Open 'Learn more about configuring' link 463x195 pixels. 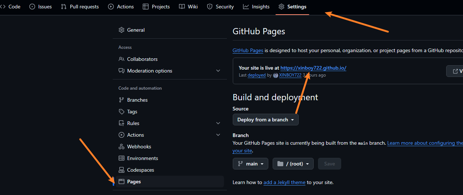425,143
